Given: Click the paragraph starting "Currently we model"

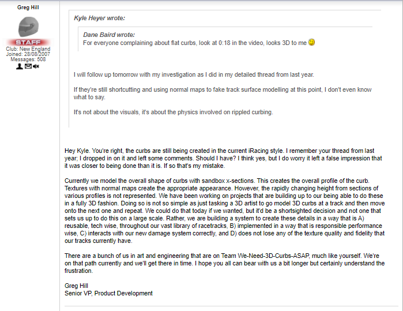Looking at the screenshot, I should tap(219, 208).
